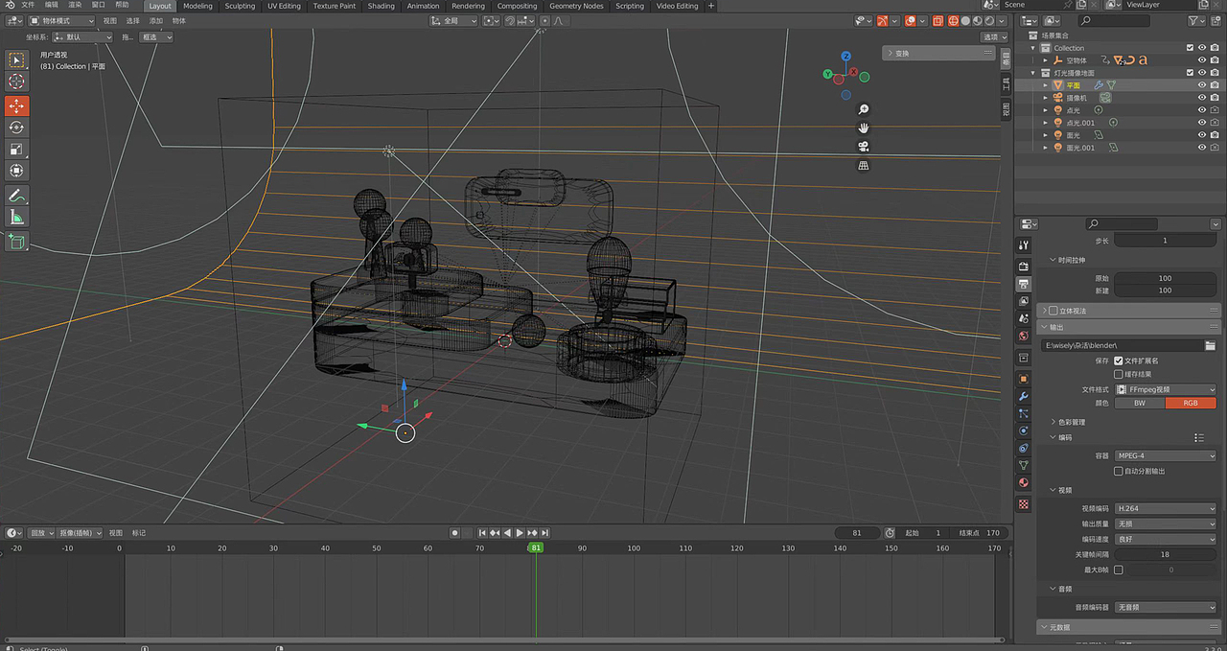Click current frame field showing 81
The height and width of the screenshot is (651, 1227).
click(856, 532)
